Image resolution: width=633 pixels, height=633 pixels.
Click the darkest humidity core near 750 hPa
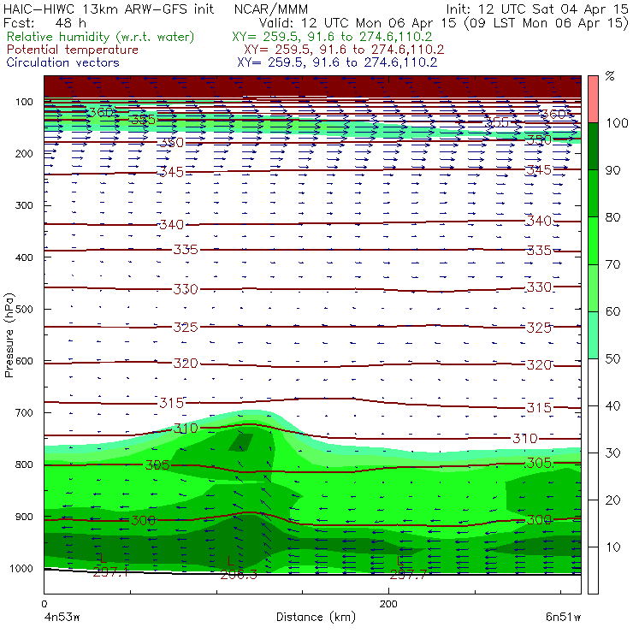(x=241, y=442)
